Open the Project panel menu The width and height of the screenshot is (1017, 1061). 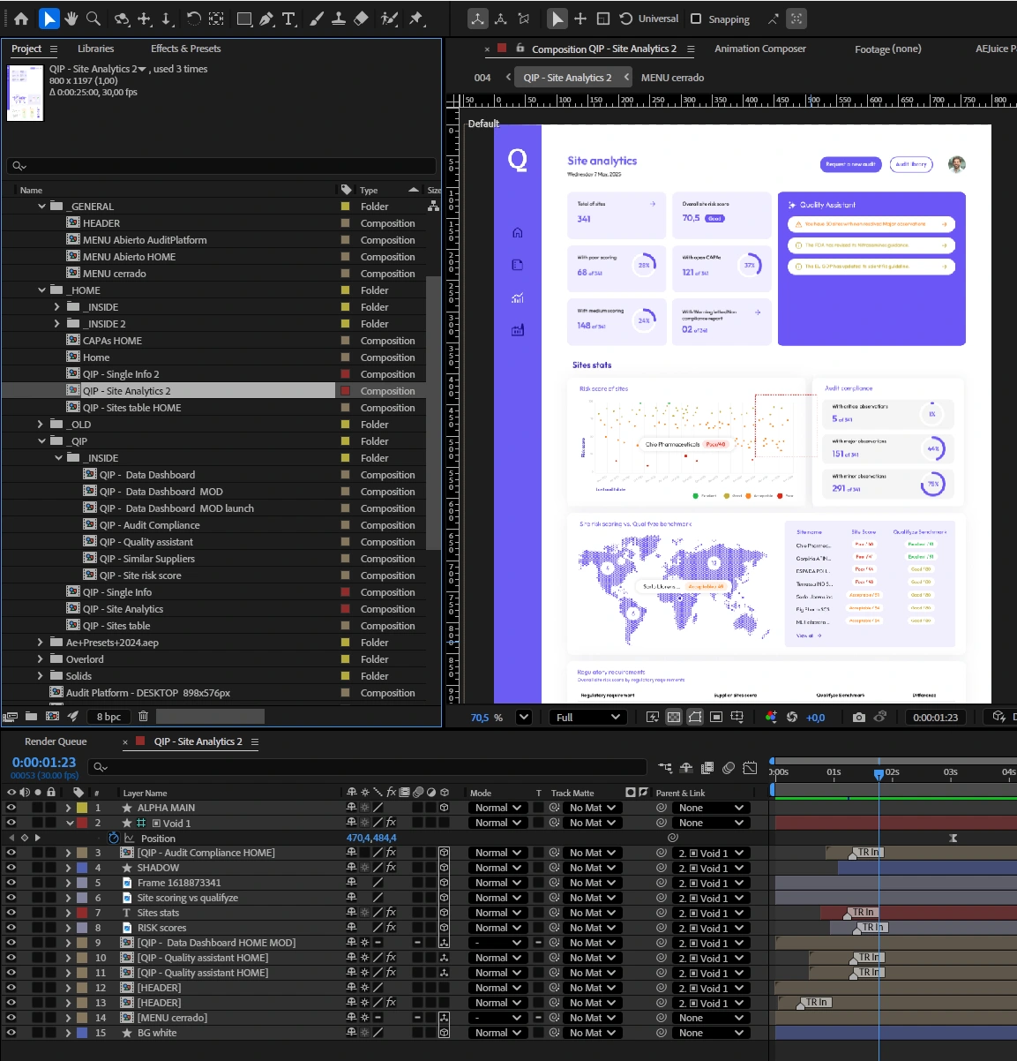54,49
